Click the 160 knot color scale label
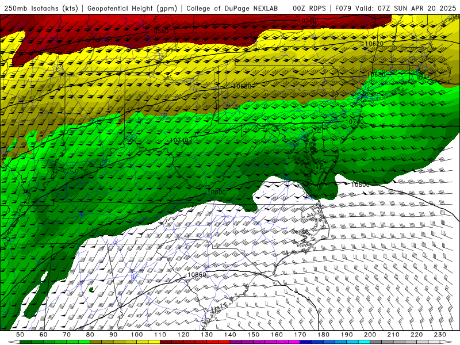The width and height of the screenshot is (460, 345). click(277, 335)
